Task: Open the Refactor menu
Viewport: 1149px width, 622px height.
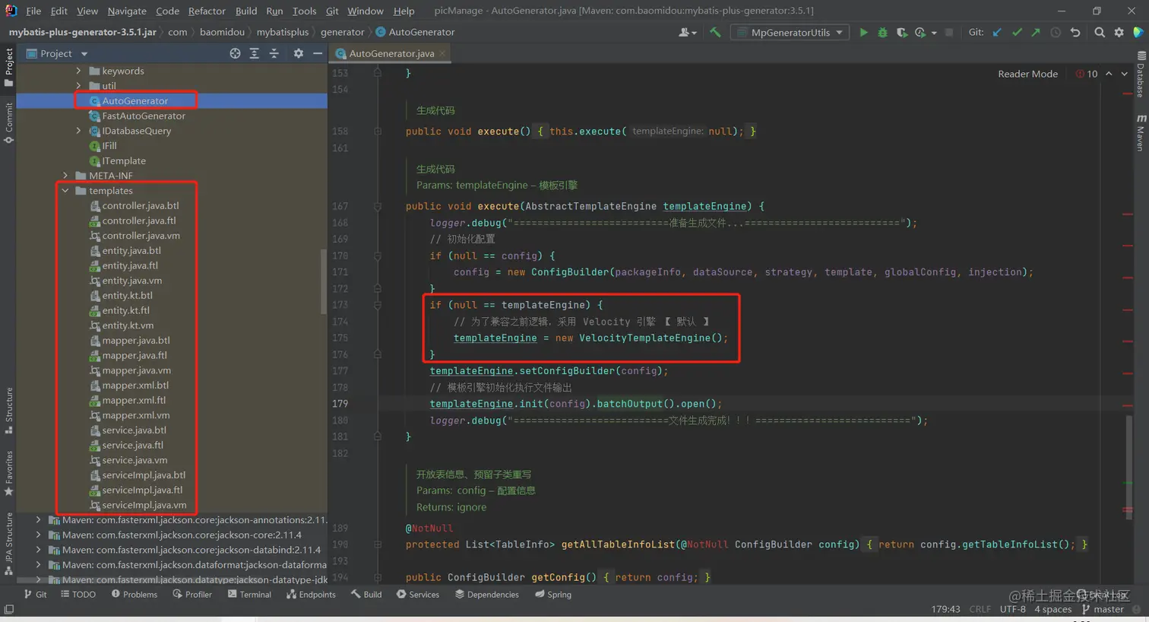Action: click(x=207, y=11)
